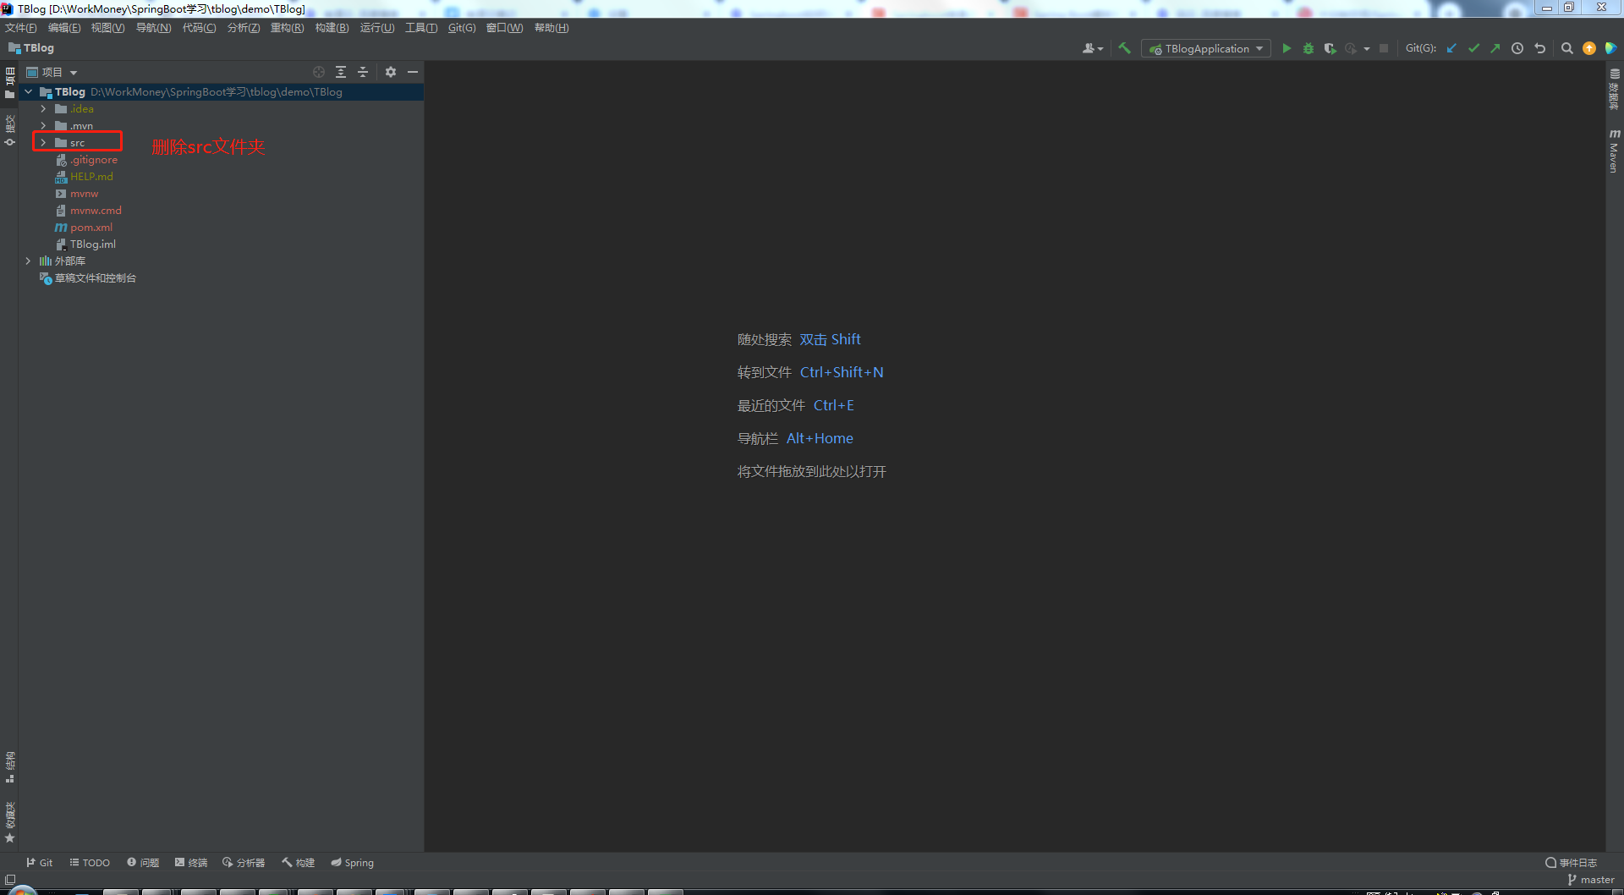
Task: Open the 事件日志 event log
Action: click(x=1572, y=863)
